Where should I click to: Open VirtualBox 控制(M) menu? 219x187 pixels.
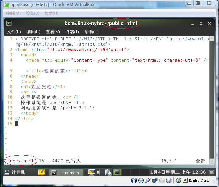coord(13,13)
